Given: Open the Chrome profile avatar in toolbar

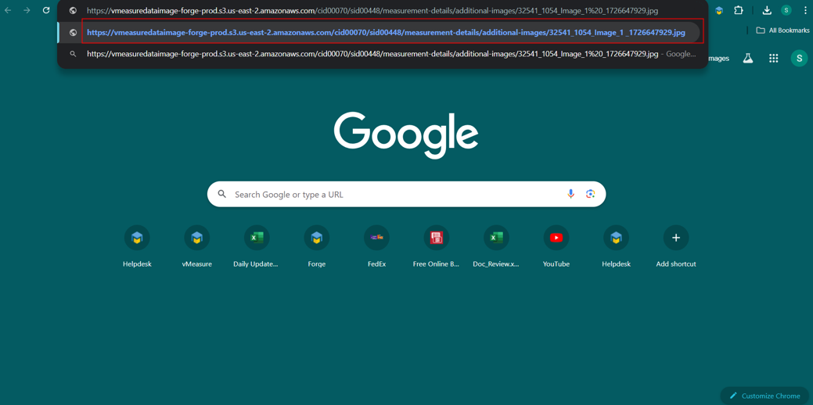Looking at the screenshot, I should pos(786,10).
